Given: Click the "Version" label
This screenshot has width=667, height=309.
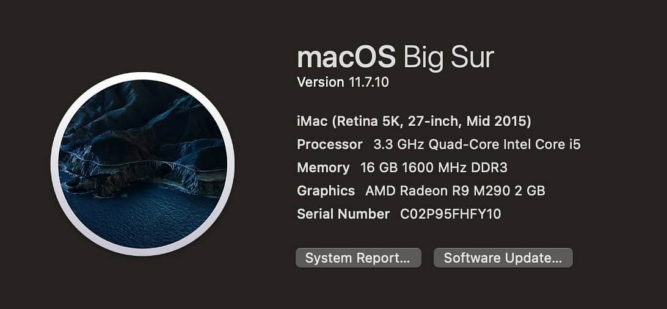Looking at the screenshot, I should pyautogui.click(x=321, y=82).
